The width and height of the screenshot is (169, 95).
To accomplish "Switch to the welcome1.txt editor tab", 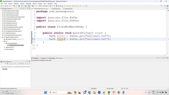I will click(56, 9).
